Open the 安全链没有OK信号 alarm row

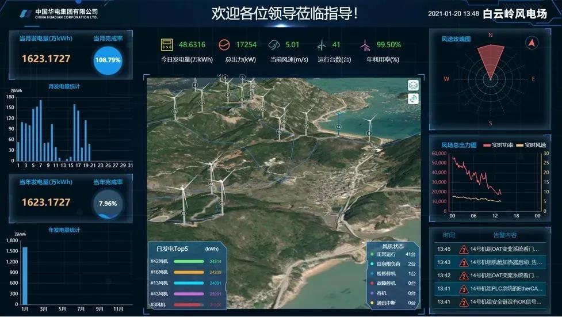(490, 302)
